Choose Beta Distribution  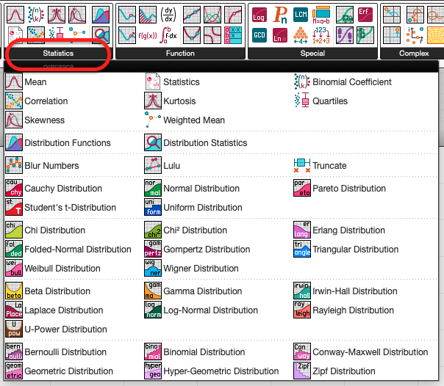[x=48, y=291]
